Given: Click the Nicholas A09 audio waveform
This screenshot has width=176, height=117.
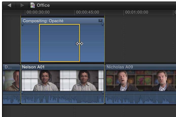Looking at the screenshot, I should point(141,99).
